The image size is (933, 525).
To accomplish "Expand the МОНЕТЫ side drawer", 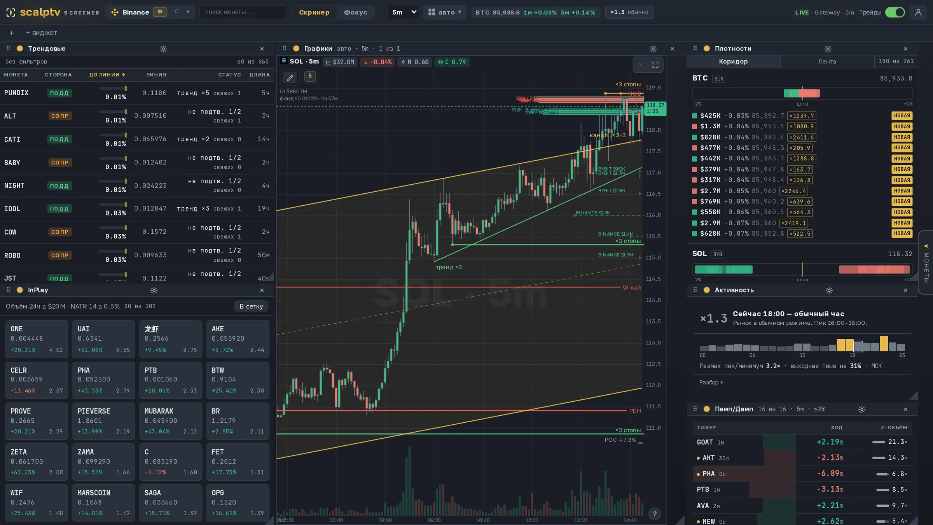I will click(926, 262).
